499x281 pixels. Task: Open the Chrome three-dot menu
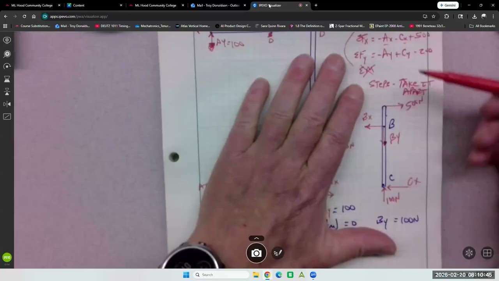493,16
